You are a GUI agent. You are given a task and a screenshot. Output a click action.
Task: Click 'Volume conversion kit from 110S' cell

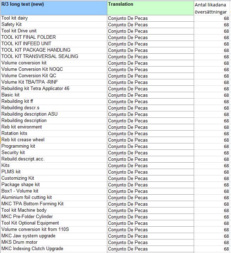coord(54,230)
